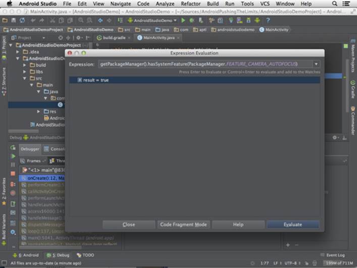This screenshot has width=357, height=268.
Task: Click the Paste icon in toolbar
Action: pyautogui.click(x=70, y=21)
